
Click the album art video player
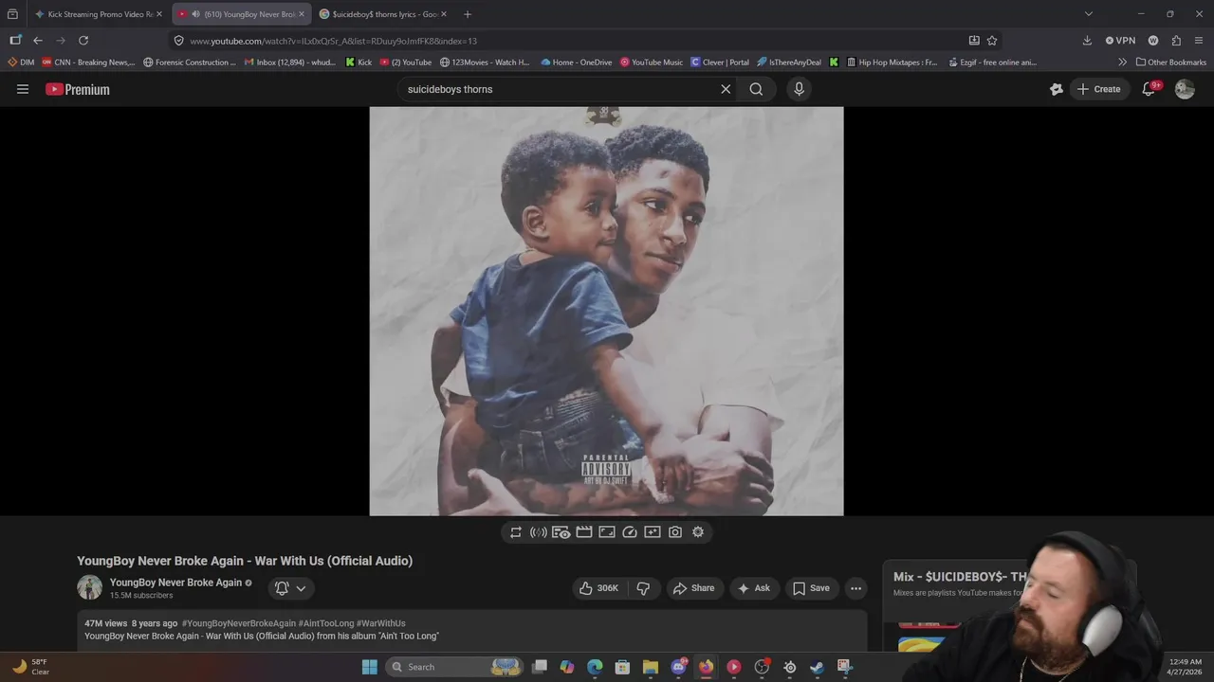(x=606, y=311)
